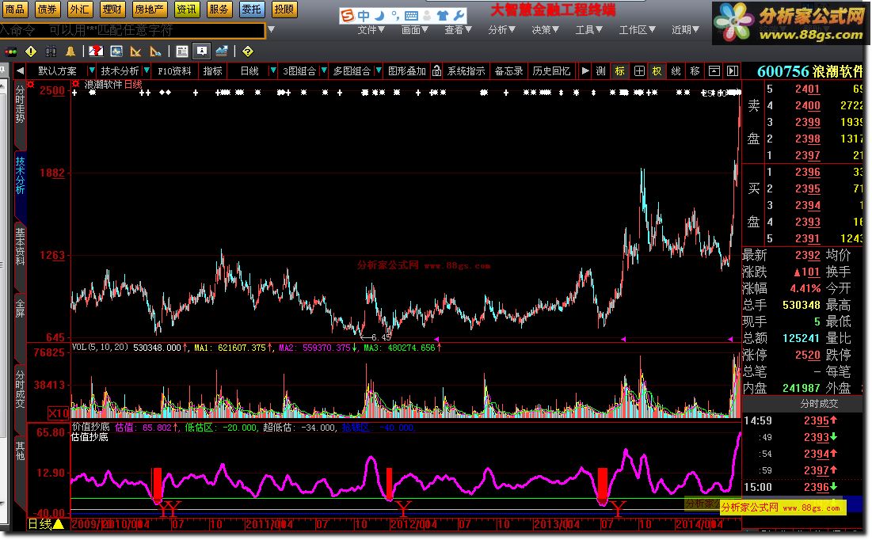Image resolution: width=872 pixels, height=540 pixels.
Task: Click the 外汇 button
Action: coord(79,10)
